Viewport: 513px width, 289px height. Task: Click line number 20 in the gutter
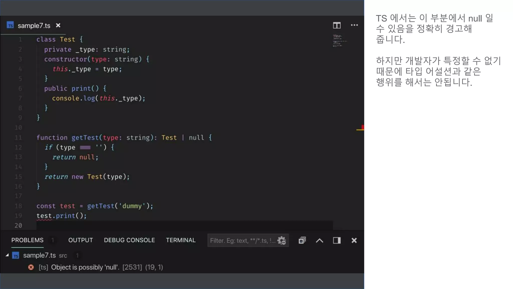pos(18,226)
